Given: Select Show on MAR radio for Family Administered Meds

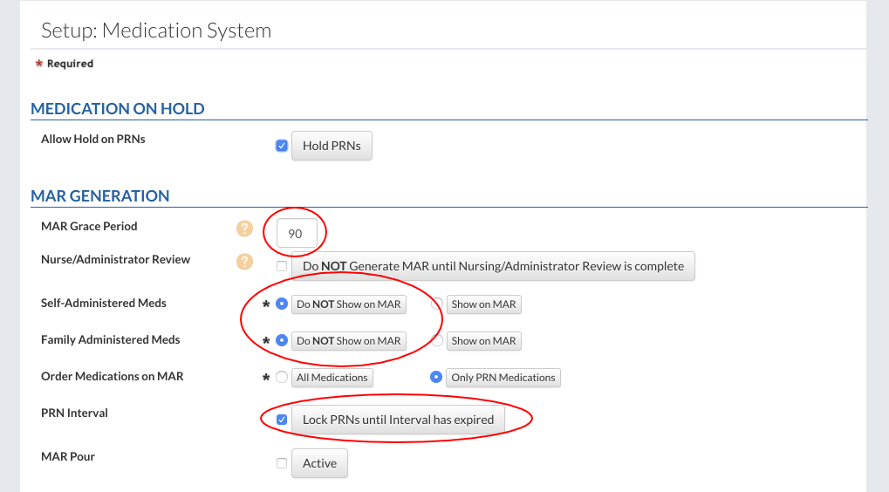Looking at the screenshot, I should [x=437, y=341].
